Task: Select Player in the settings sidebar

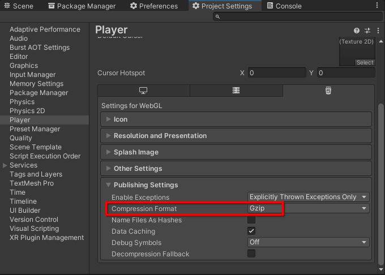Action: [x=44, y=120]
